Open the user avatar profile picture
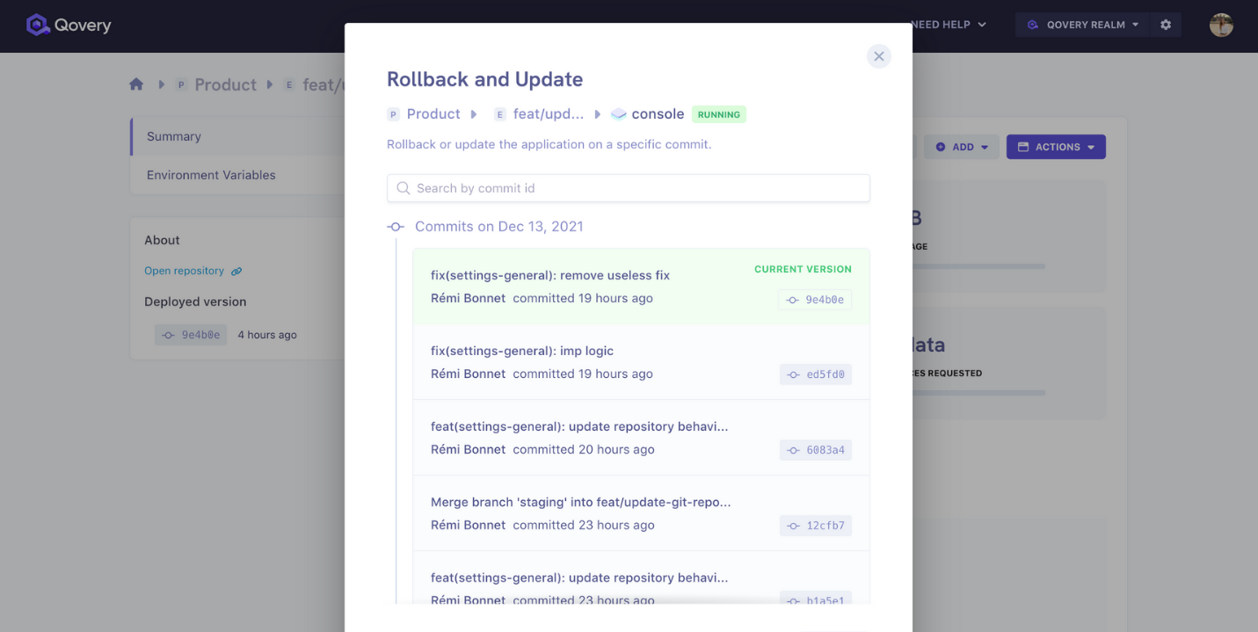Viewport: 1258px width, 632px height. pos(1221,25)
